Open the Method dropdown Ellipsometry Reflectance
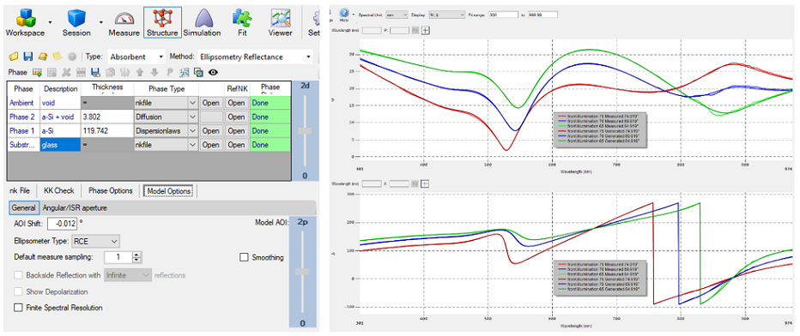This screenshot has width=800, height=336. [255, 57]
